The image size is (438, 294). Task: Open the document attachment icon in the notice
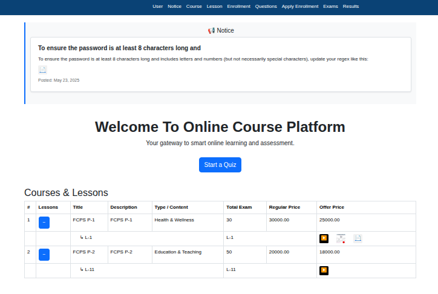click(x=42, y=70)
